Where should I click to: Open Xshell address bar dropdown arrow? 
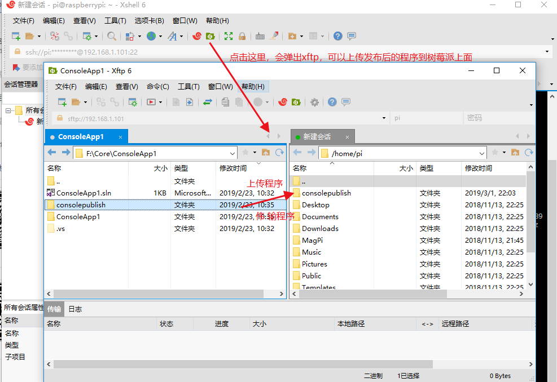click(547, 52)
